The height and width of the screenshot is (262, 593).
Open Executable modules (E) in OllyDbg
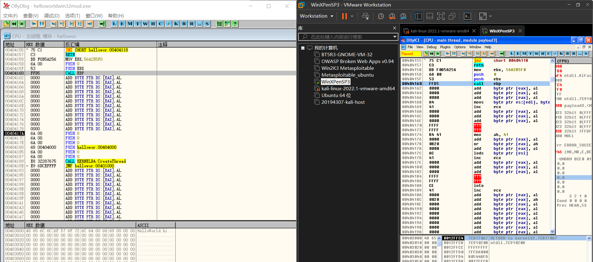pyautogui.click(x=122, y=24)
